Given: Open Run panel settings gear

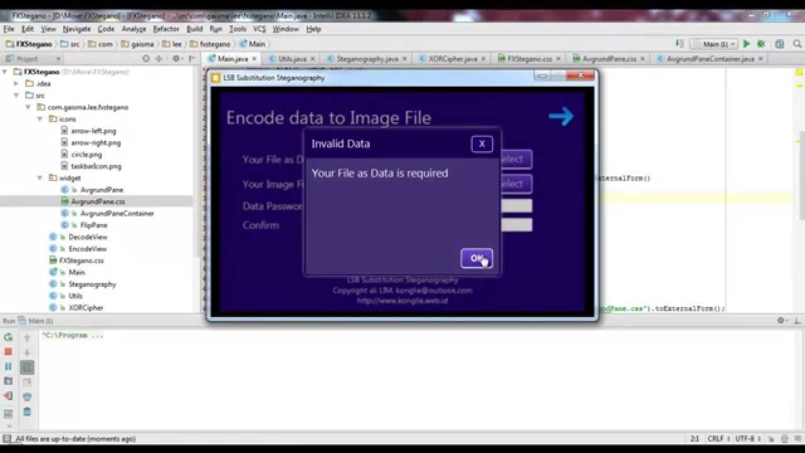Looking at the screenshot, I should (x=782, y=320).
